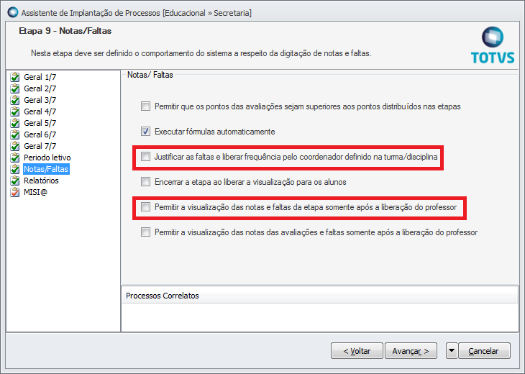This screenshot has width=525, height=374.
Task: Select the highlighted Notas/Faltas step
Action: pyautogui.click(x=46, y=169)
